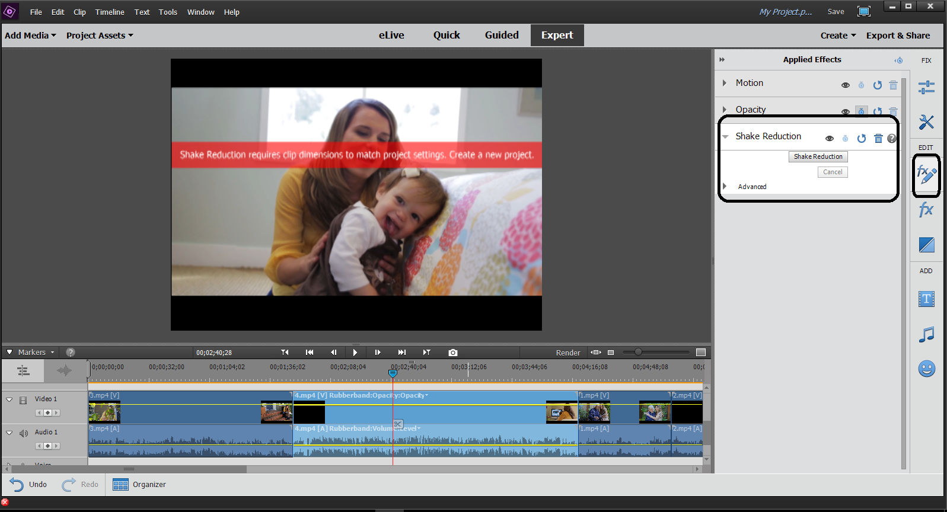Open the Effects fx icon
The width and height of the screenshot is (947, 512).
926,209
